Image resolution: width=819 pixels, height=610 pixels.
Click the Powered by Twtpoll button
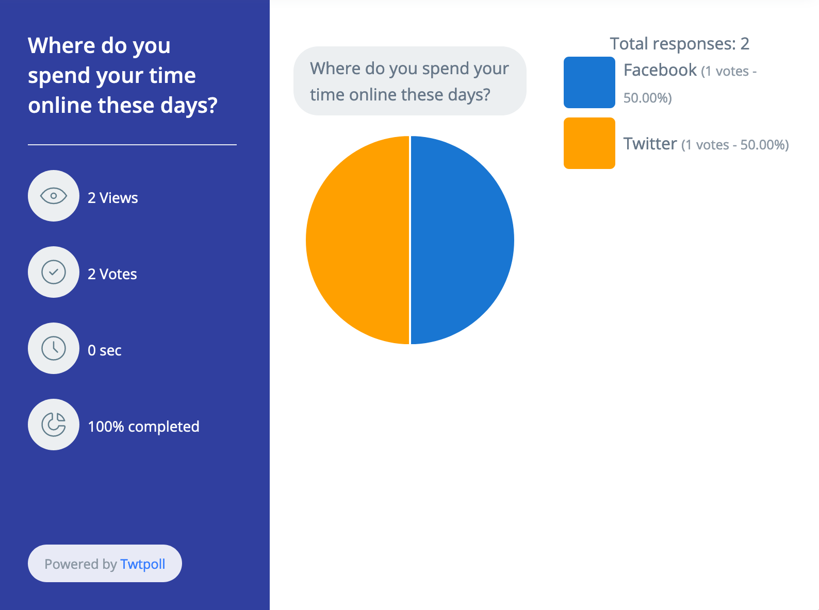tap(105, 564)
